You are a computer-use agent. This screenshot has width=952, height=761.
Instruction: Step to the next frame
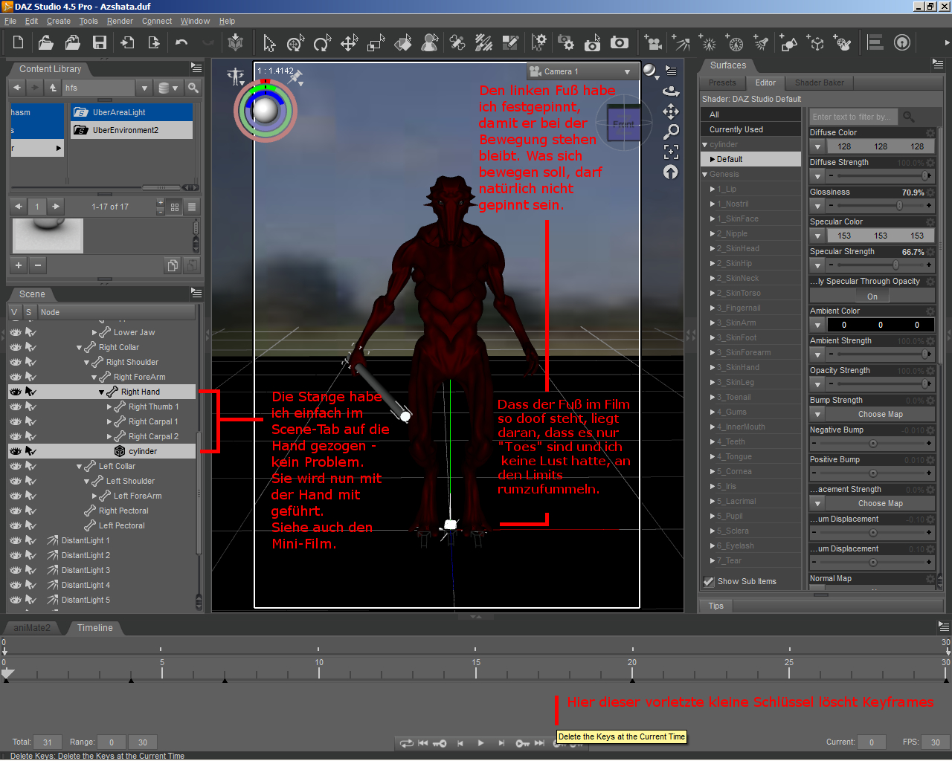point(501,742)
